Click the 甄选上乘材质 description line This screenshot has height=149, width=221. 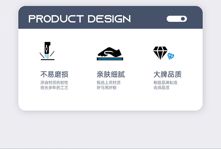[x=109, y=82]
